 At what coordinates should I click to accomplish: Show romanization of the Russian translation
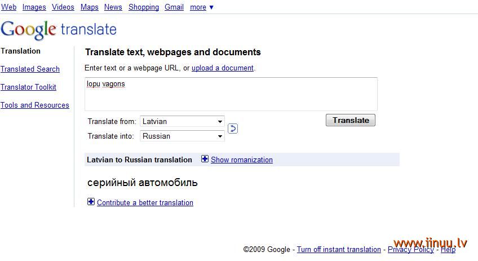[x=242, y=160]
